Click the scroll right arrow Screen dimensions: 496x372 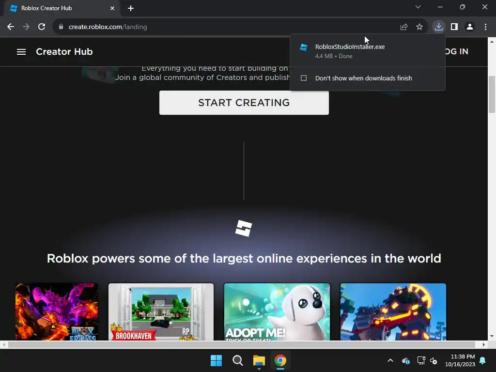(x=484, y=344)
